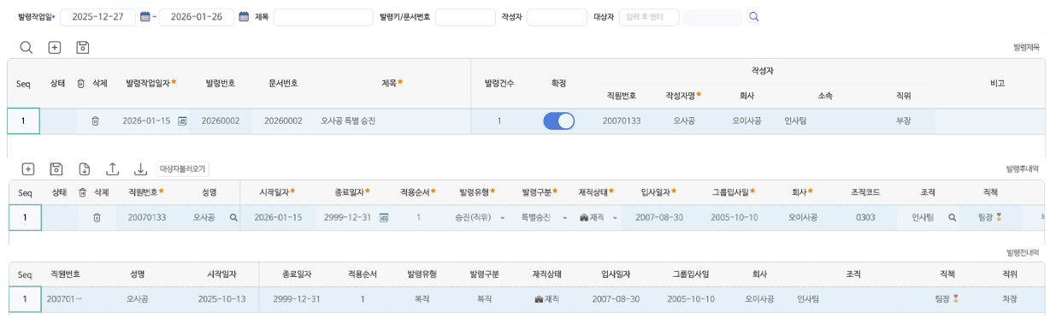Click the file download icon in the 발령후내역 toolbar

84,169
